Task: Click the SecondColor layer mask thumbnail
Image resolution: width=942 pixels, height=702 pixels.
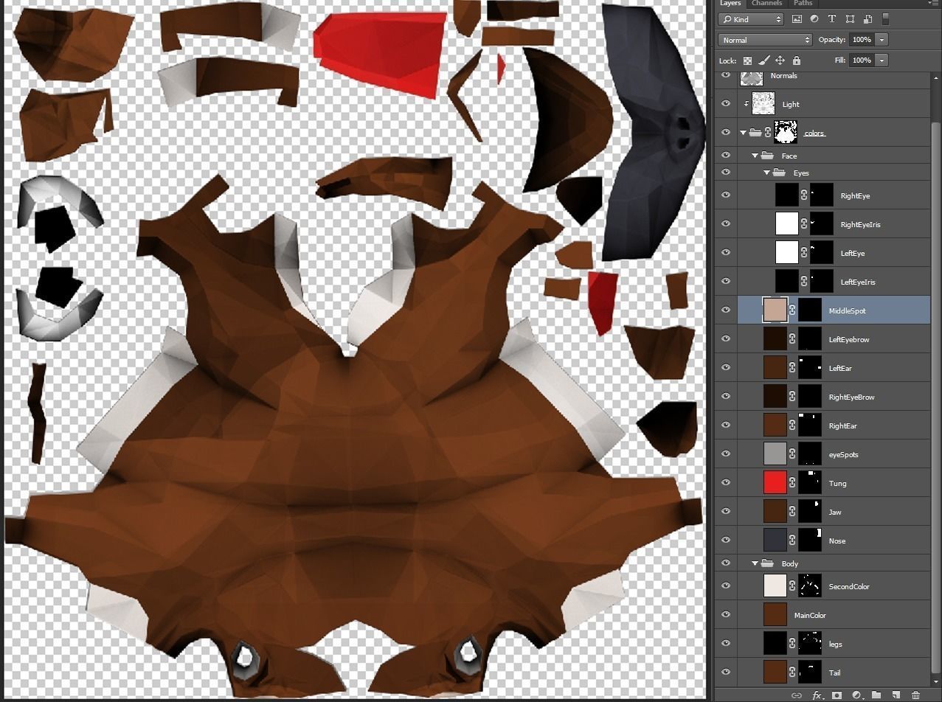Action: click(x=810, y=586)
